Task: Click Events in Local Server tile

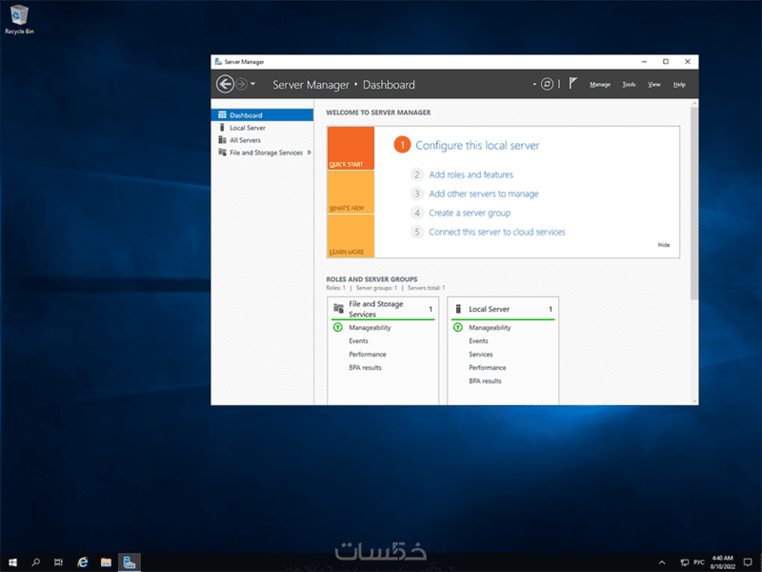Action: pyautogui.click(x=478, y=341)
